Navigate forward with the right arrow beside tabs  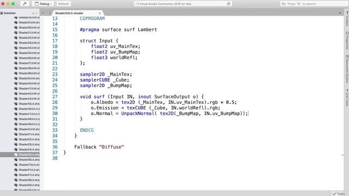50,13
